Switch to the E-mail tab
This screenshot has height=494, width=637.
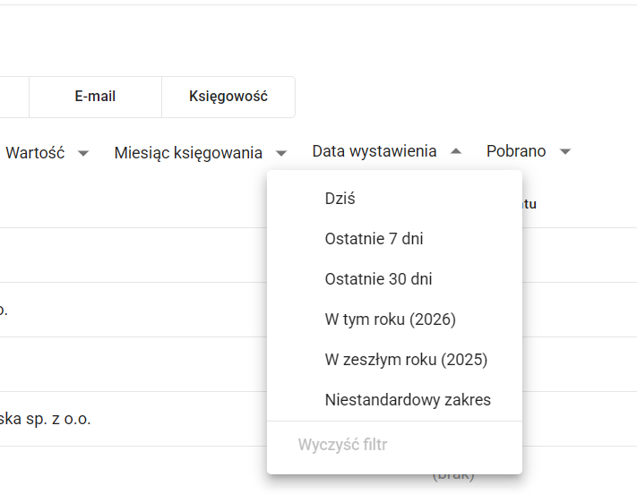tap(95, 97)
